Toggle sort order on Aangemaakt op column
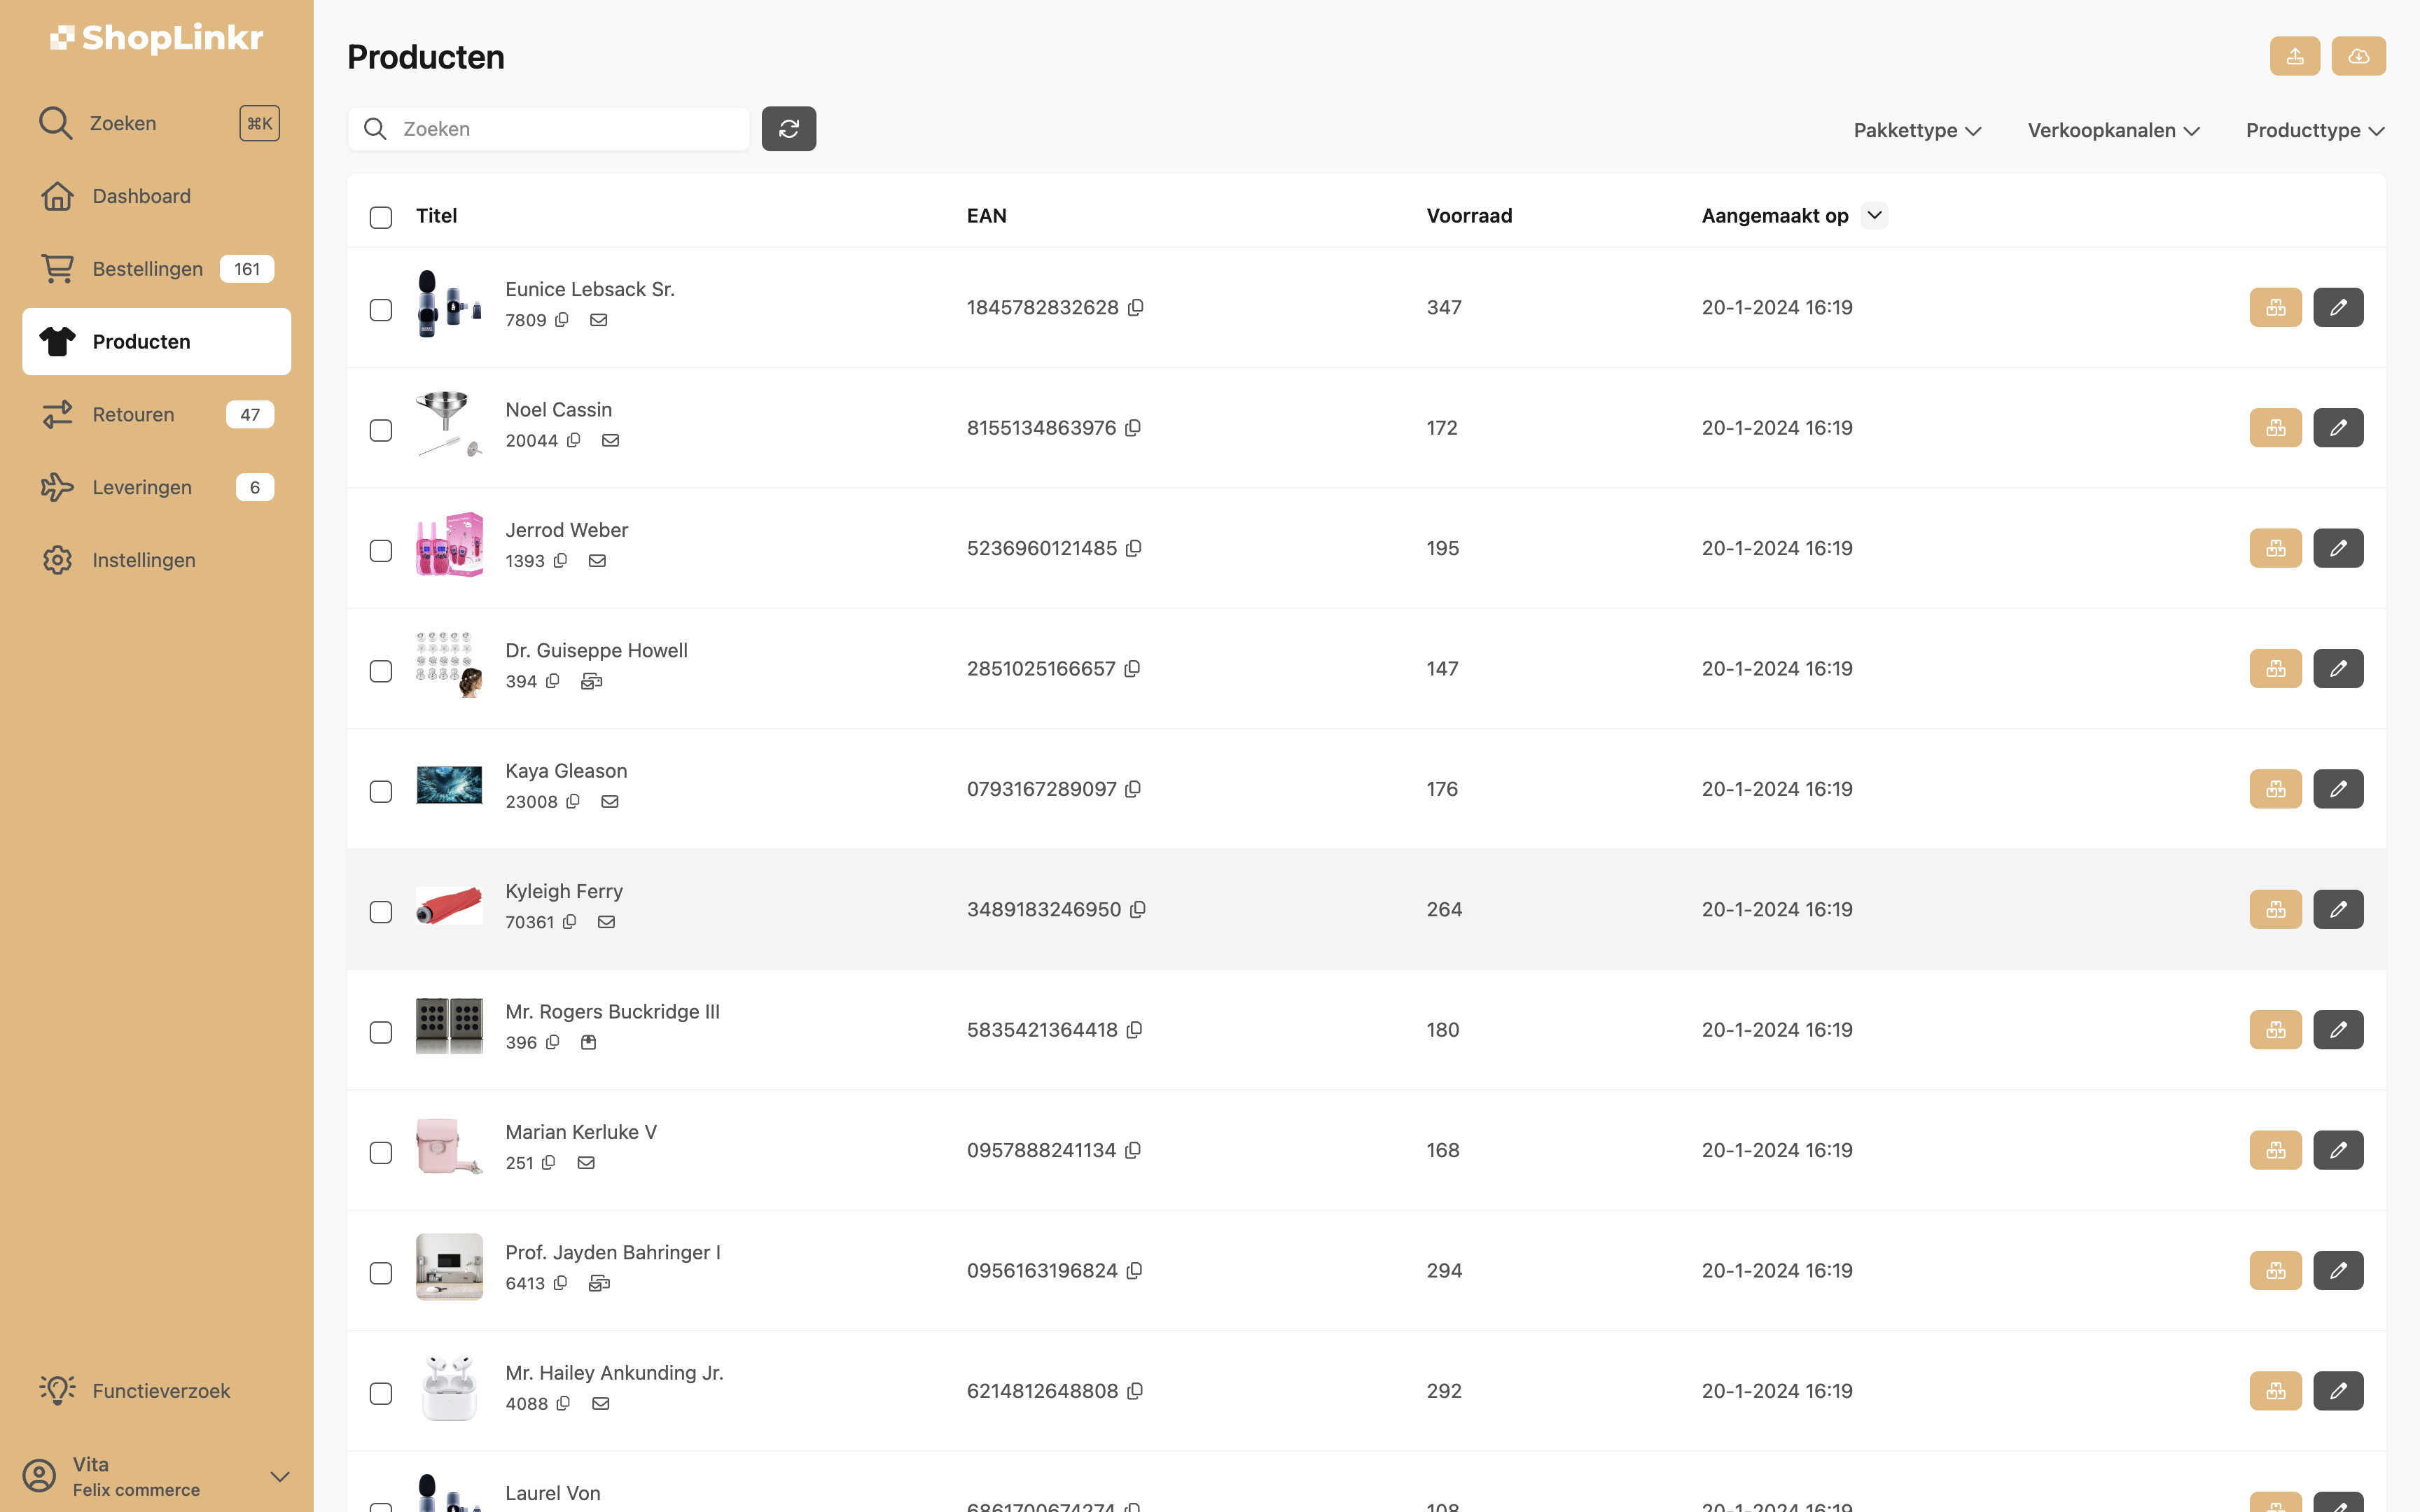The image size is (2420, 1512). [x=1874, y=216]
